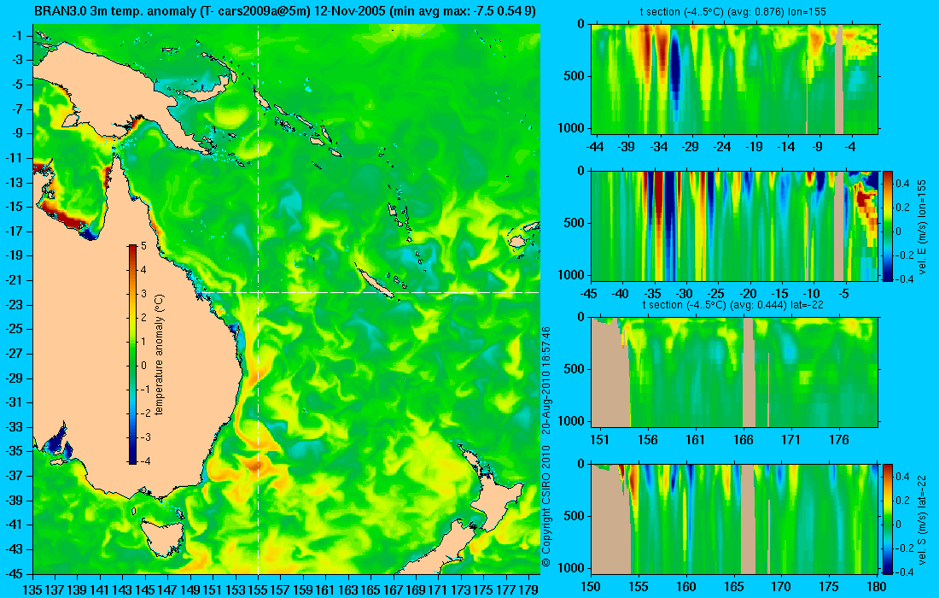Image resolution: width=939 pixels, height=598 pixels.
Task: Click the temperature anomaly colorbar on the map
Action: (132, 355)
